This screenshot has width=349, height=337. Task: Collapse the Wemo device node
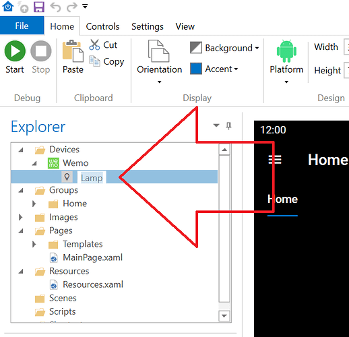pos(34,163)
